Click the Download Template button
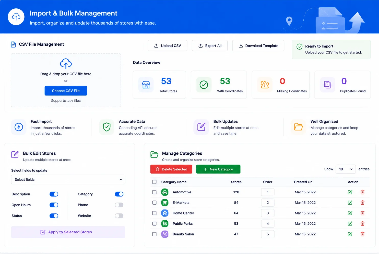379x254 pixels. coord(258,46)
